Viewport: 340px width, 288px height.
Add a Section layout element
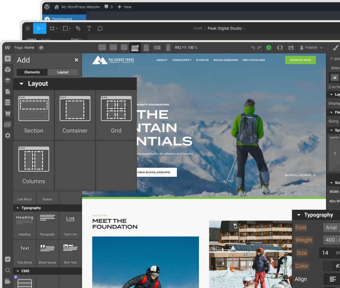click(x=34, y=115)
